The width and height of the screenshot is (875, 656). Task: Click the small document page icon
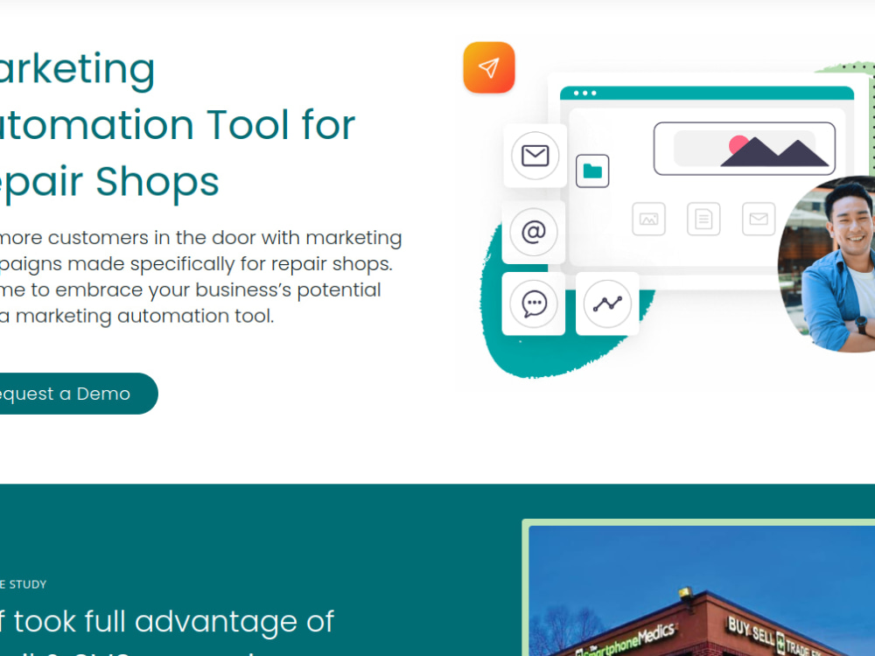point(703,219)
